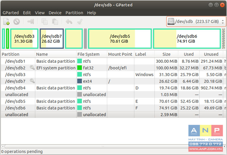The width and height of the screenshot is (227, 155).
Task: Select the /dev/sdb4 partition row
Action: click(x=113, y=88)
